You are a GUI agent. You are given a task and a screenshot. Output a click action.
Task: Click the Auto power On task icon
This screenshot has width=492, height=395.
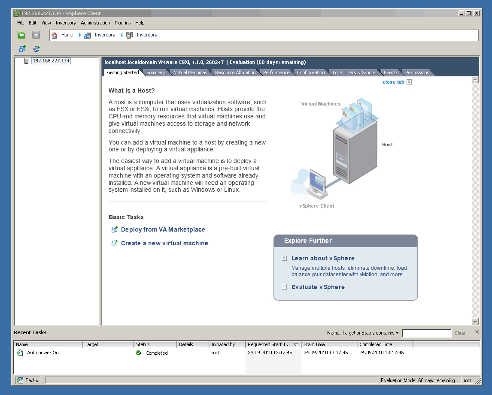(x=20, y=353)
